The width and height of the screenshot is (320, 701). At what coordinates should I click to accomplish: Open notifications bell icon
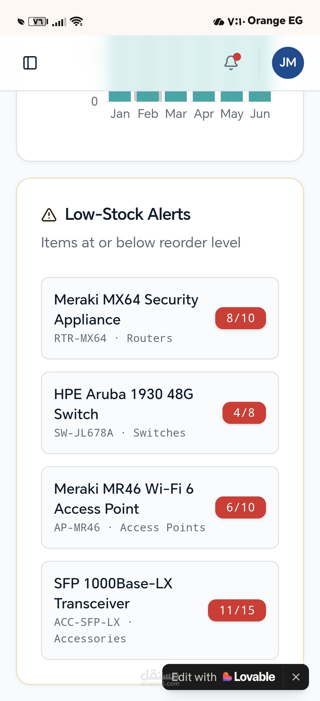click(x=231, y=62)
